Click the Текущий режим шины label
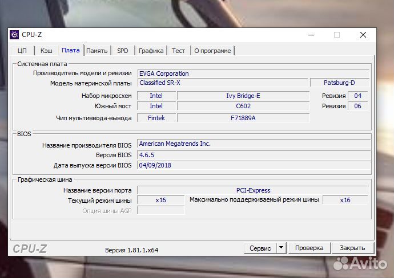This screenshot has height=278, width=394. 100,201
